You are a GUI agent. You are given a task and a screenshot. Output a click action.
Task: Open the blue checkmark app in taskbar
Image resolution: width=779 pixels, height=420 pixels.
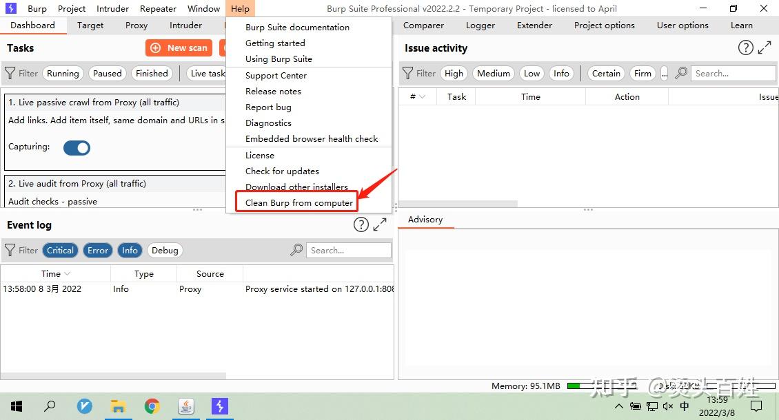pyautogui.click(x=85, y=407)
